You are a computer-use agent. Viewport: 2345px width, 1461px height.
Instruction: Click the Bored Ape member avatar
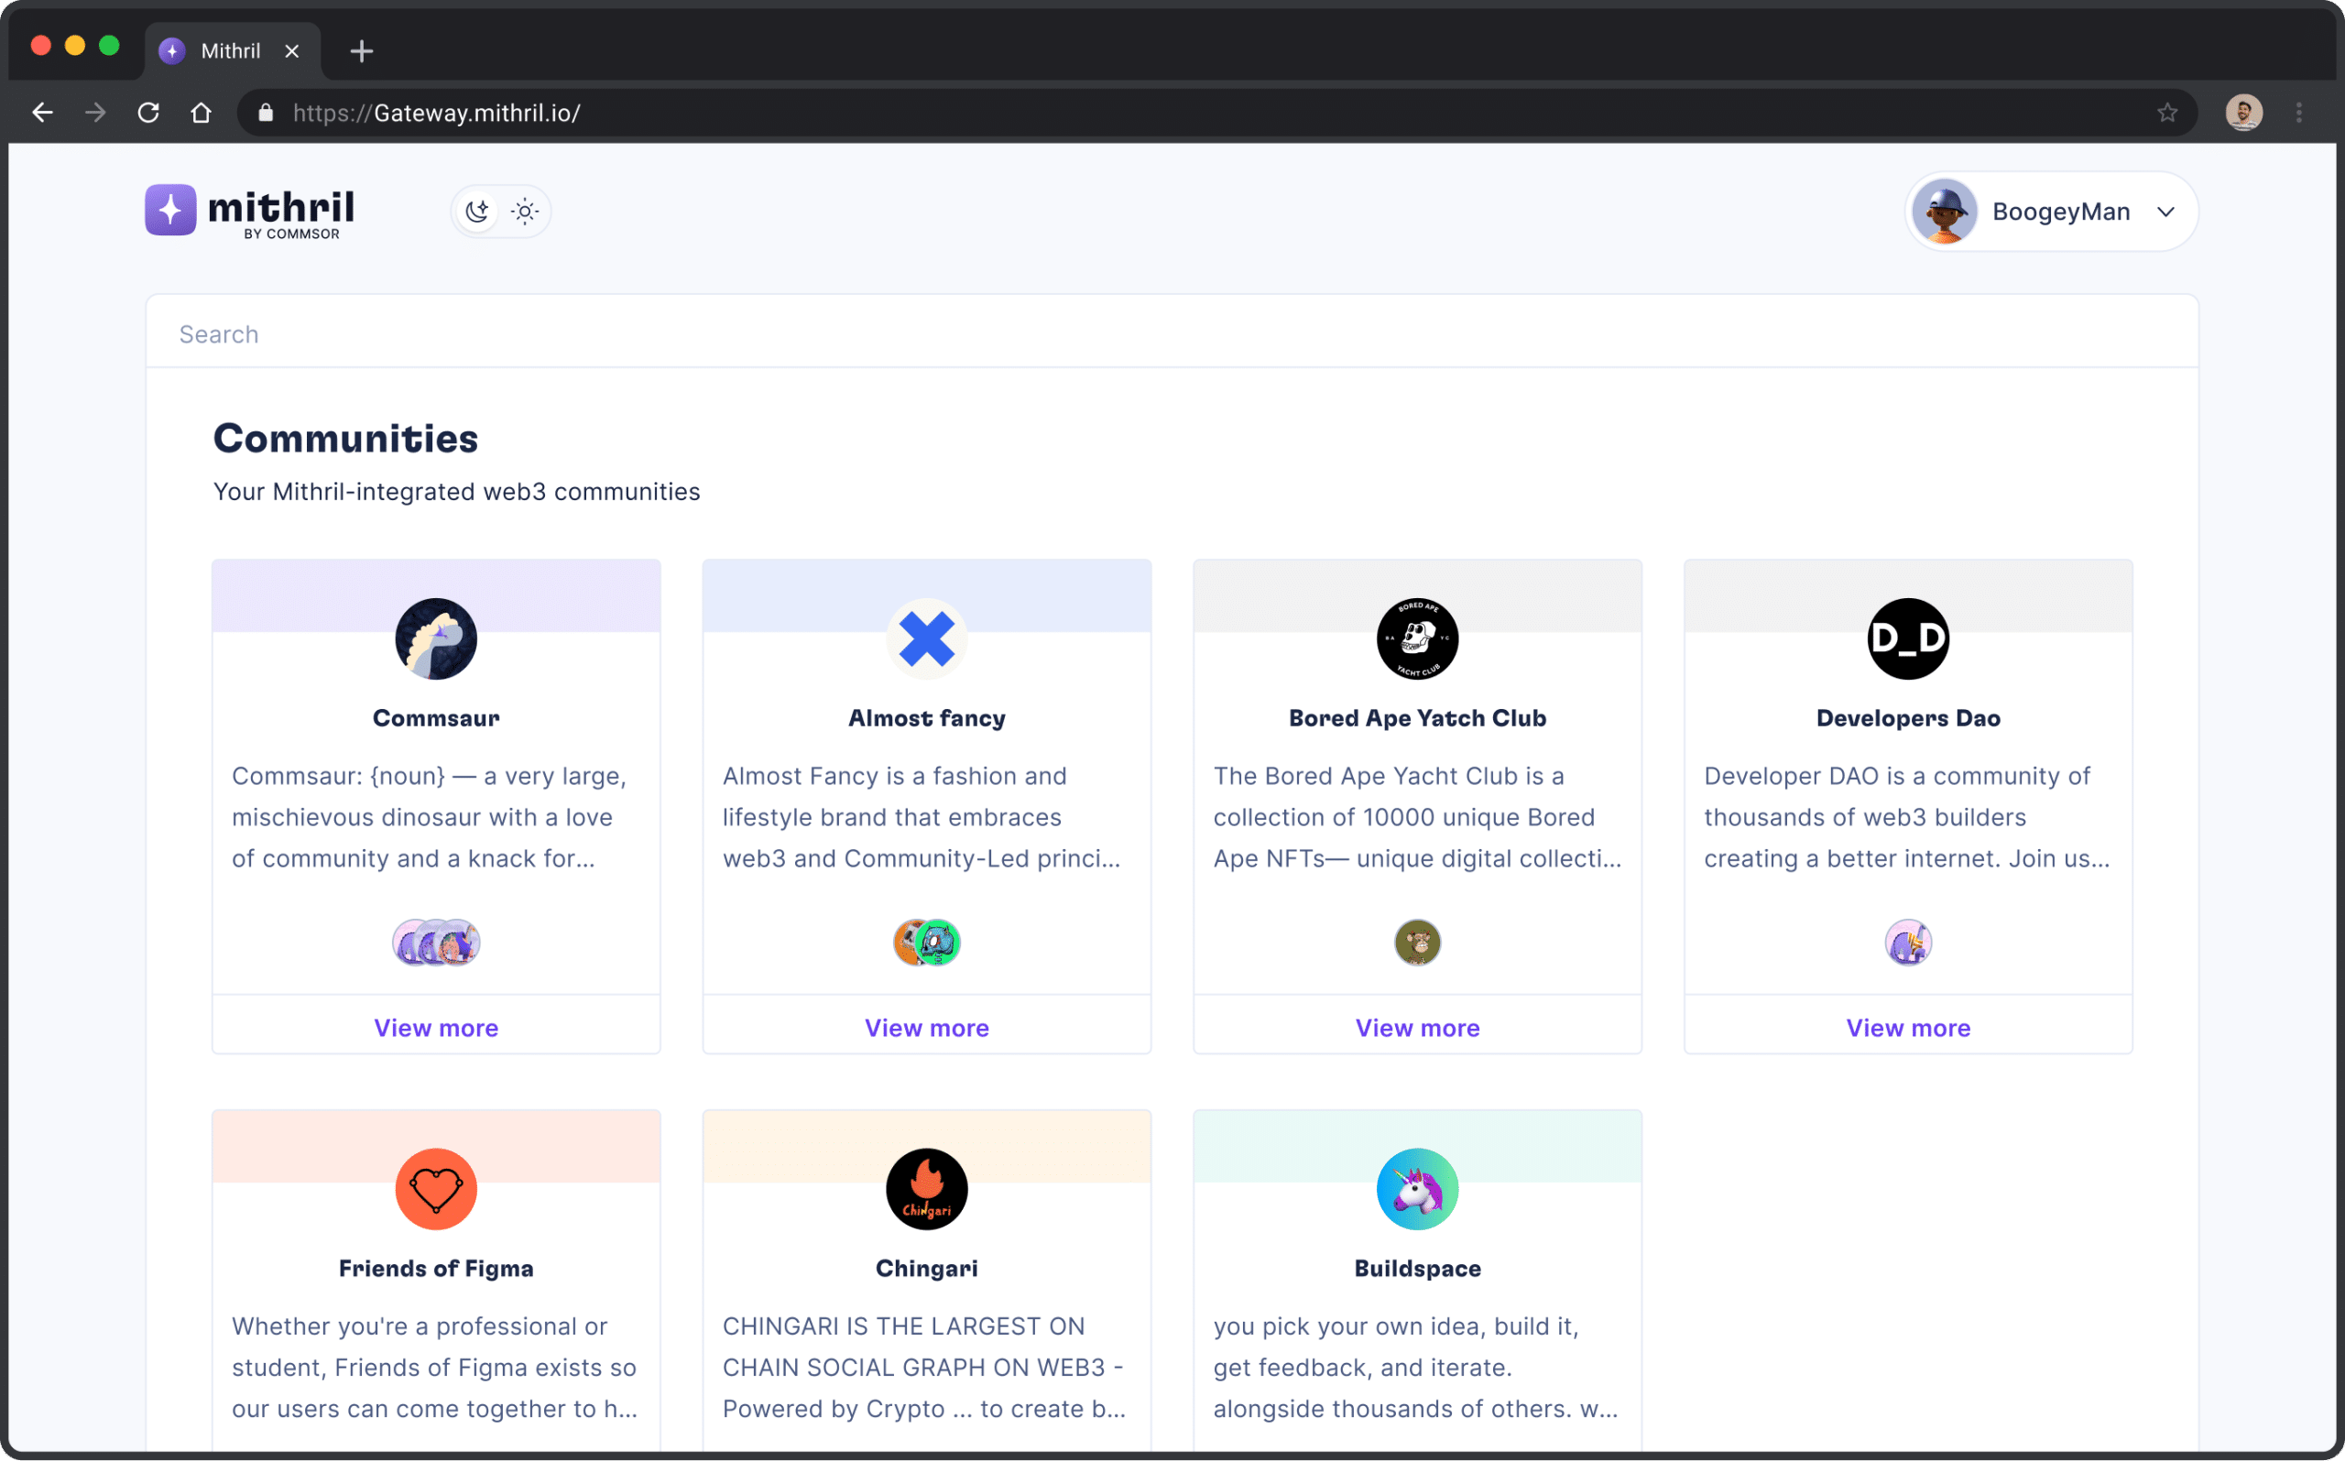pyautogui.click(x=1416, y=943)
